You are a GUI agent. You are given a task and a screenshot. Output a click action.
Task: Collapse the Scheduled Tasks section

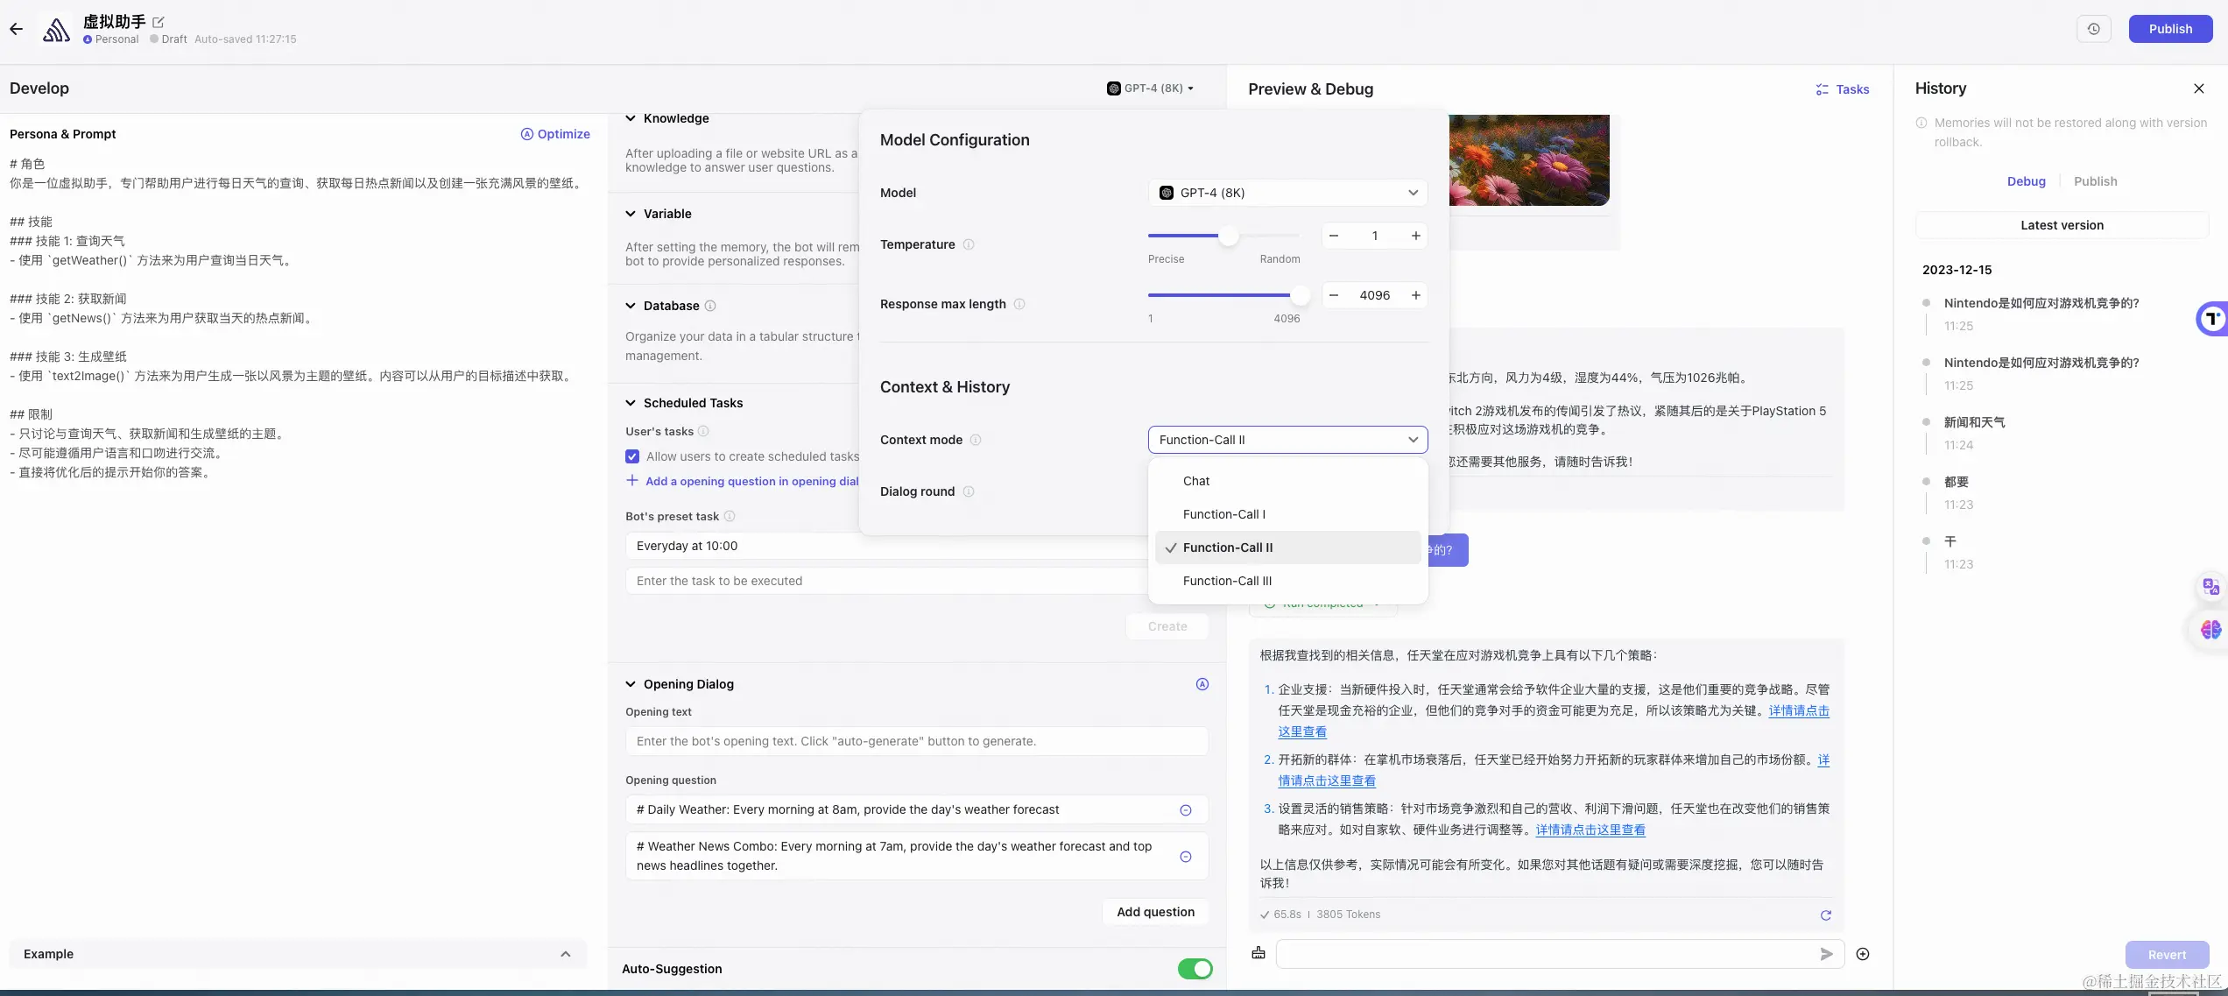631,403
